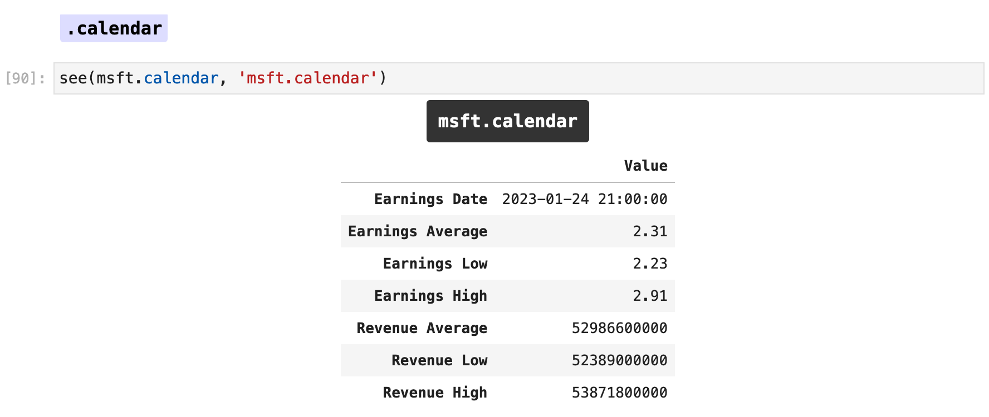Click the 'msft.calendar' string in code
The height and width of the screenshot is (417, 989).
(308, 78)
